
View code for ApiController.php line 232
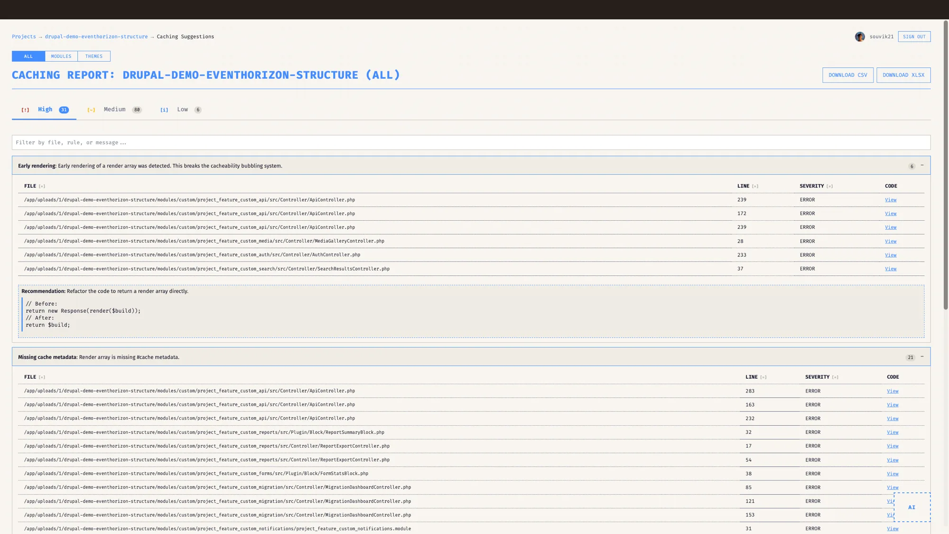[x=892, y=419]
